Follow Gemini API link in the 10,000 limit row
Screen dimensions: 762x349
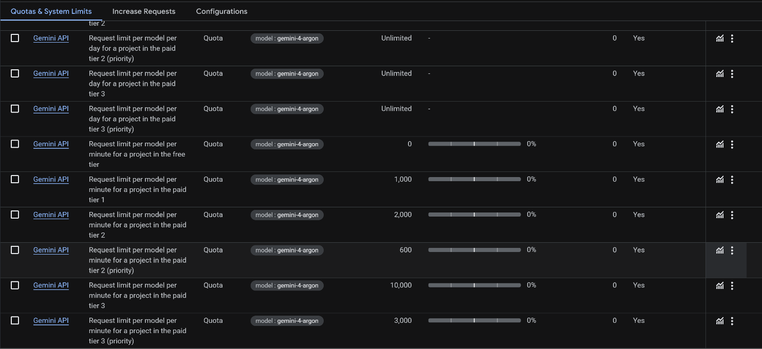(51, 285)
